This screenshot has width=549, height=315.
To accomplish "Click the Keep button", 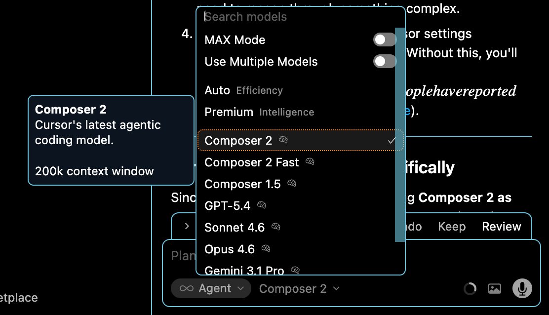I will click(452, 227).
